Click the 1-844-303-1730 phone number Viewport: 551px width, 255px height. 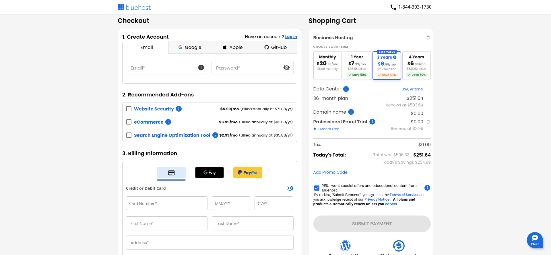pos(415,7)
